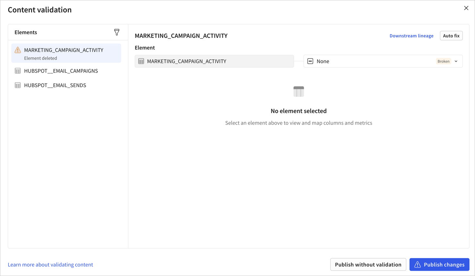Click the MARKETING_CAMPAIGN_ACTIVITY element field
Image resolution: width=475 pixels, height=276 pixels.
(x=214, y=61)
